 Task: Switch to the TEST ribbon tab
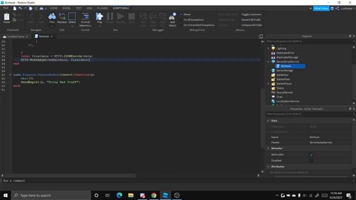tap(78, 8)
